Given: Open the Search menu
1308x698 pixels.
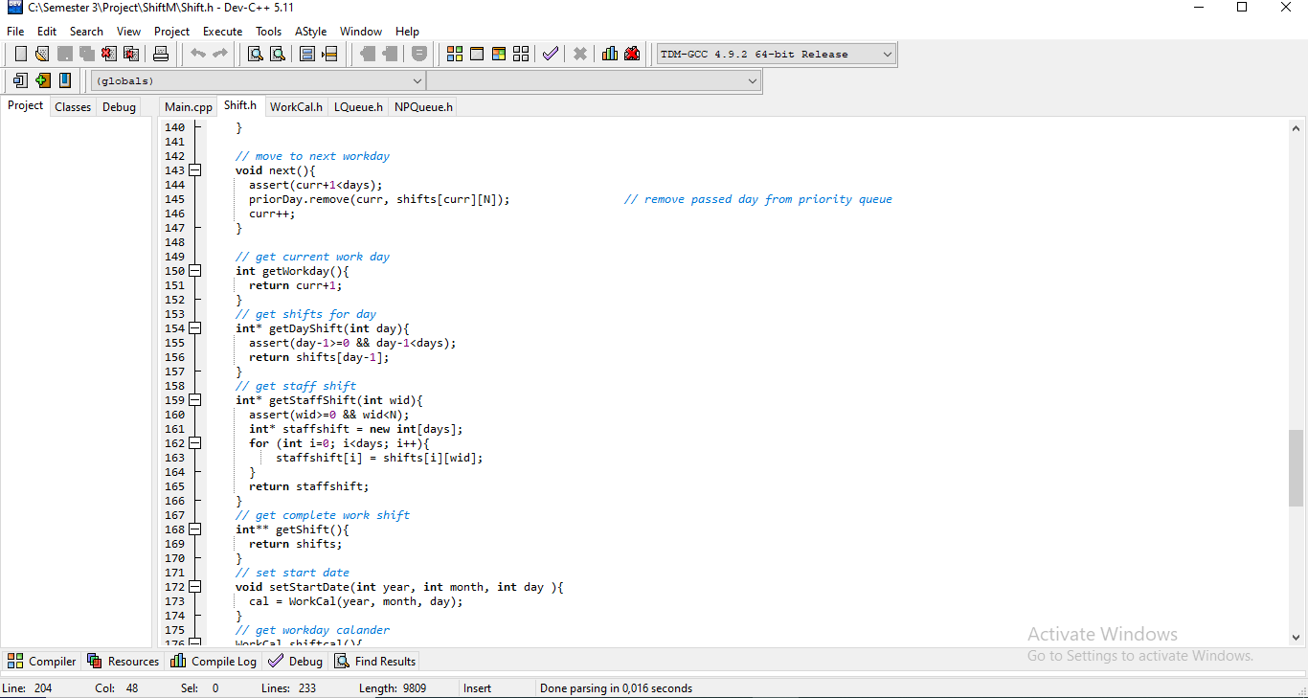Looking at the screenshot, I should (86, 32).
